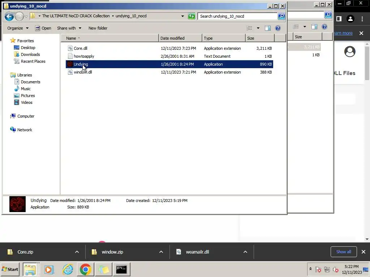
Task: Show hidden system tray icons arrow
Action: [310, 269]
